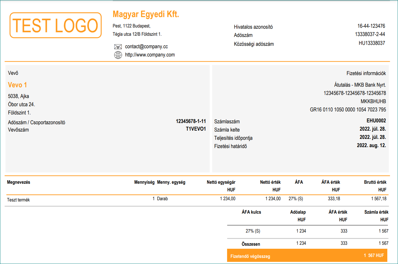Select the Teljesítés időpontja date value
Image resolution: width=398 pixels, height=264 pixels.
[x=373, y=137]
